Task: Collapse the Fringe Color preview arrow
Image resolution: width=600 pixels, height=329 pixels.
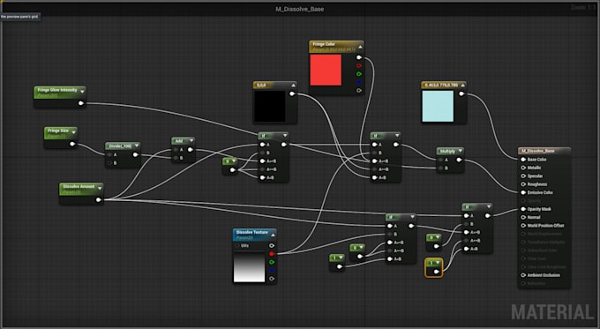Action: coord(360,47)
